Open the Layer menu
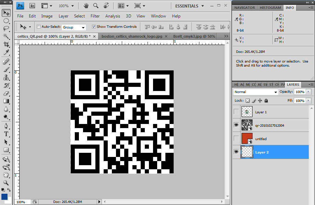Viewport: 315px width, 205px height. (x=63, y=16)
